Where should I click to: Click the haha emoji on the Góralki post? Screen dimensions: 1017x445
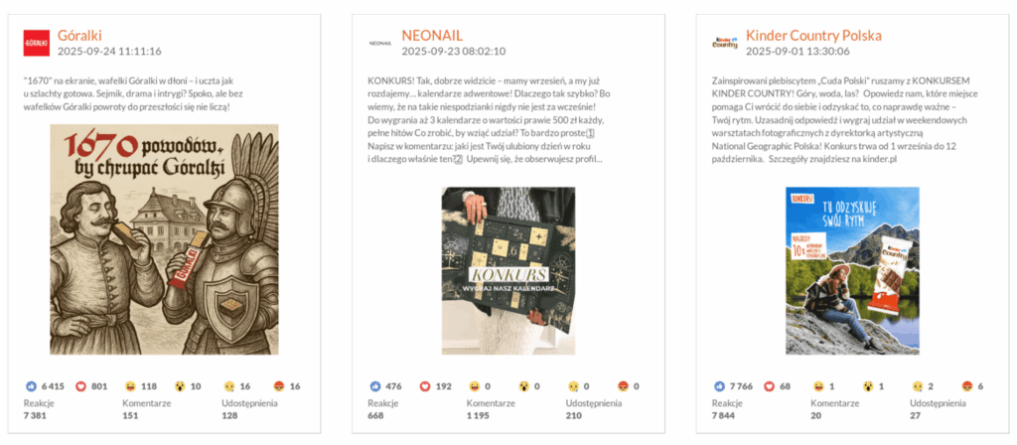pyautogui.click(x=130, y=386)
